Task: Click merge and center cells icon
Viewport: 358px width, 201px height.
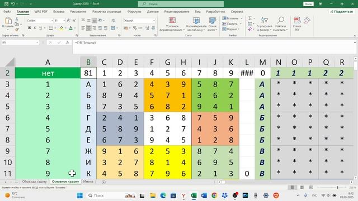Action: click(x=113, y=28)
